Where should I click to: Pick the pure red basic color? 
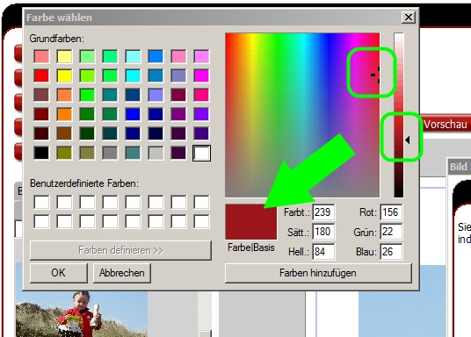click(41, 75)
